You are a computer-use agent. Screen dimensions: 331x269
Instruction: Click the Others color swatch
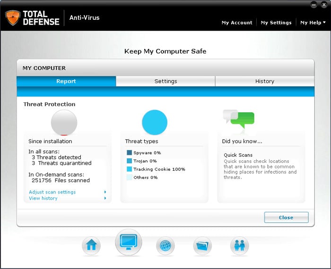pos(129,177)
